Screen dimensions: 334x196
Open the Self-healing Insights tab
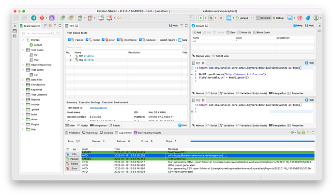pos(148,133)
